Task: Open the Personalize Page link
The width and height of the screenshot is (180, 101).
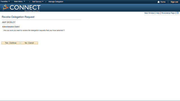Action: [x=168, y=13]
